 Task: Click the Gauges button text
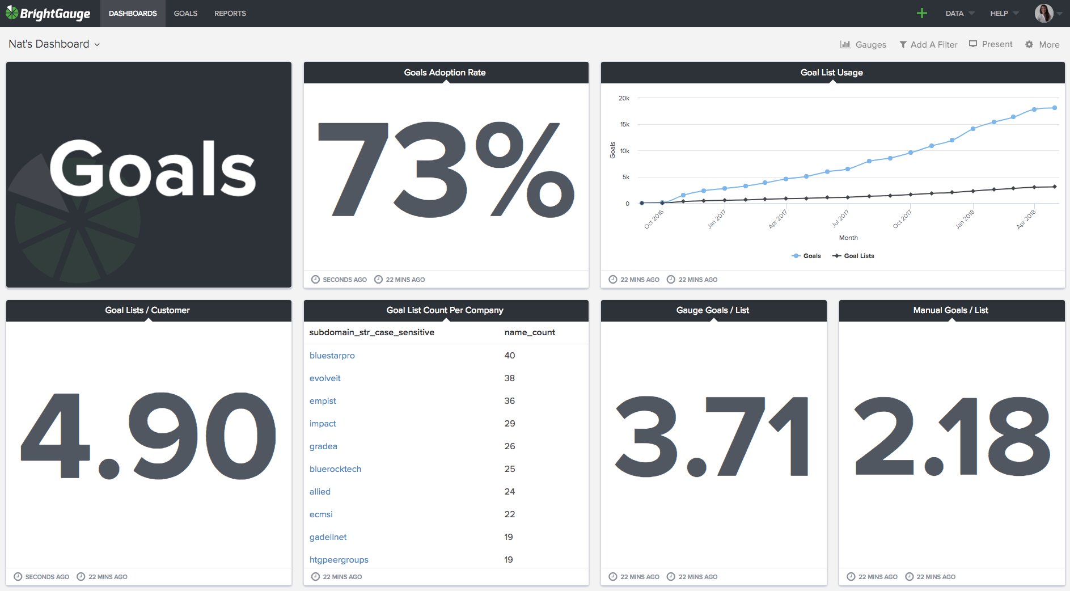[870, 44]
